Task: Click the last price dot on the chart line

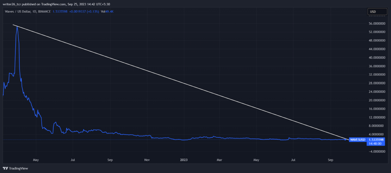Action: (x=345, y=140)
